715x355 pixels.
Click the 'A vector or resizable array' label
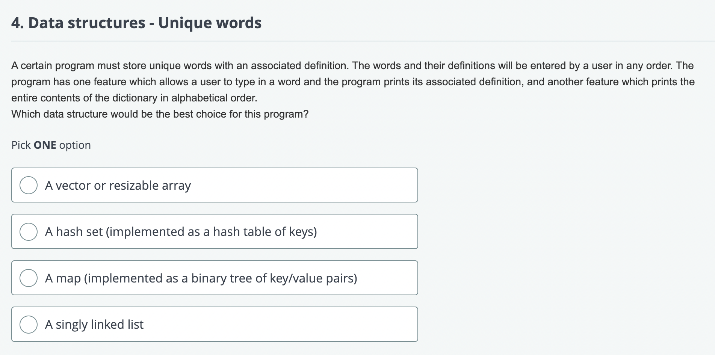point(118,186)
